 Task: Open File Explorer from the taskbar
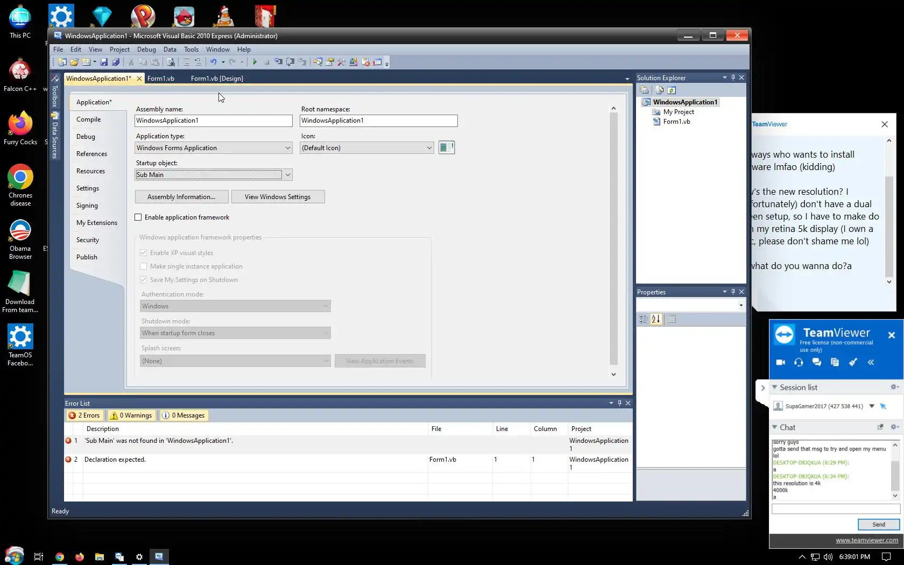[100, 557]
